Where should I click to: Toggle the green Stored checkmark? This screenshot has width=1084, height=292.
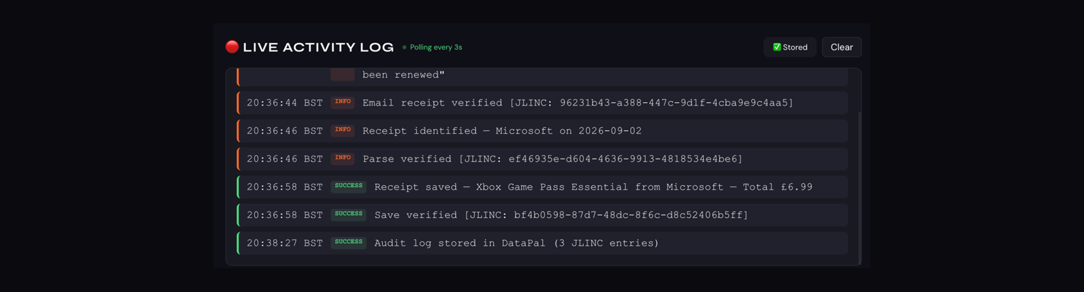point(777,47)
